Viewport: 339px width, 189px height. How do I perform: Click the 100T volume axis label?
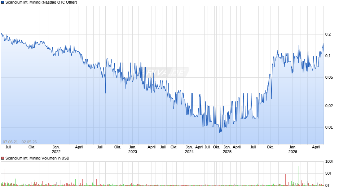click(330, 161)
